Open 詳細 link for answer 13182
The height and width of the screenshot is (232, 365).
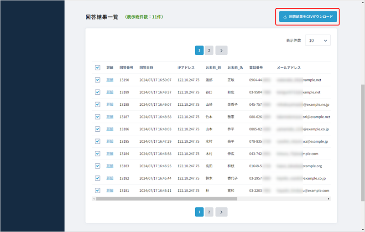[110, 178]
